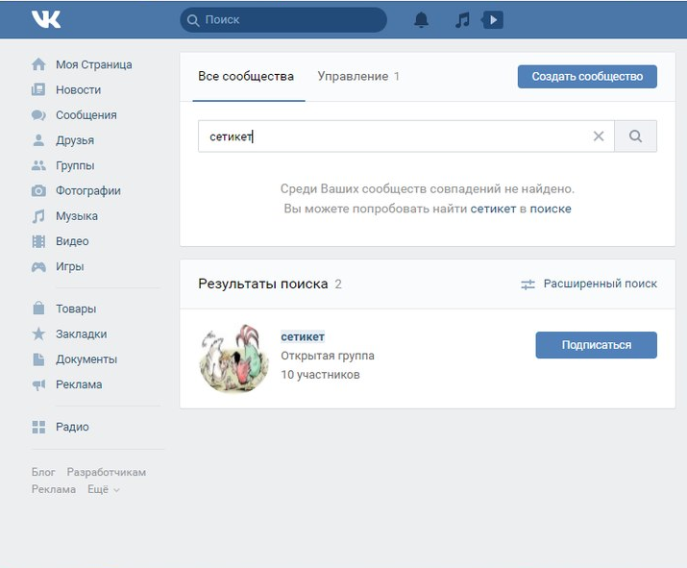Screen dimensions: 687x568
Task: Click the newspaper icon beside Новости
Action: point(38,89)
